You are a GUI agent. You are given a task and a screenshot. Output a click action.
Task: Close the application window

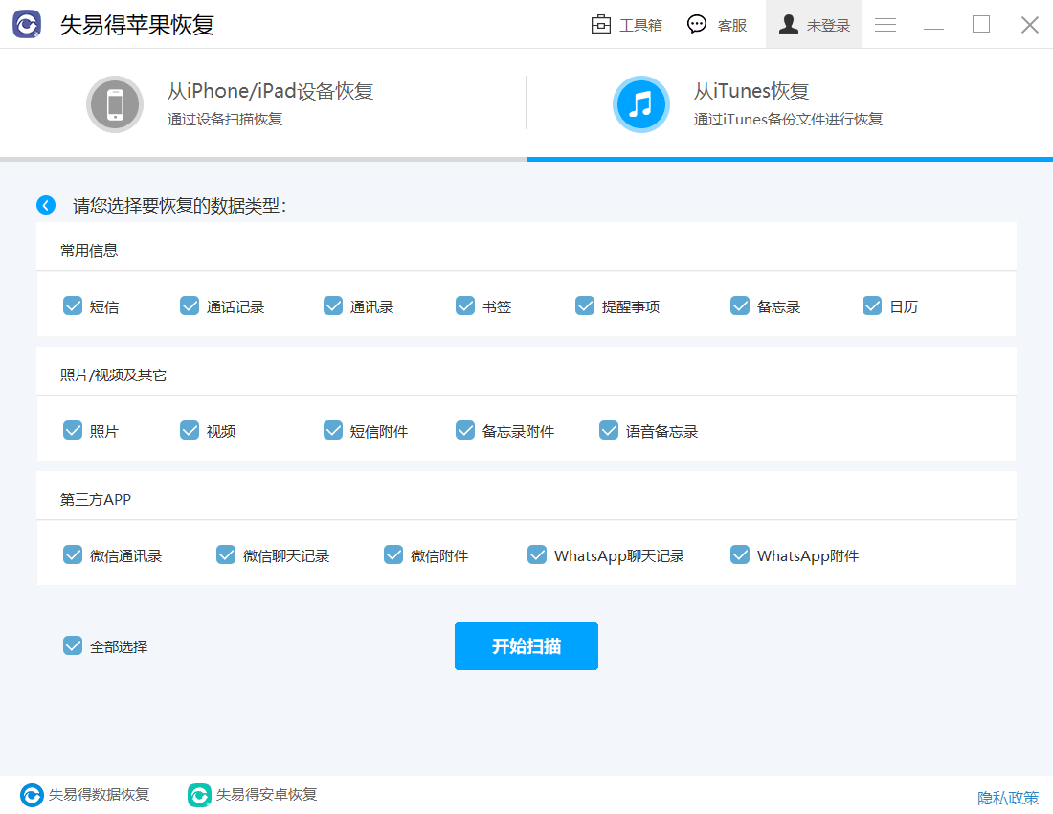pos(1029,25)
